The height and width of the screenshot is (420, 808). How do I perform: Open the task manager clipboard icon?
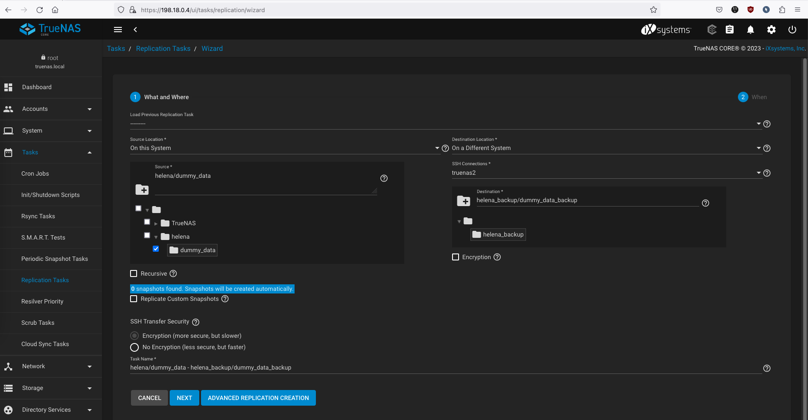[730, 30]
